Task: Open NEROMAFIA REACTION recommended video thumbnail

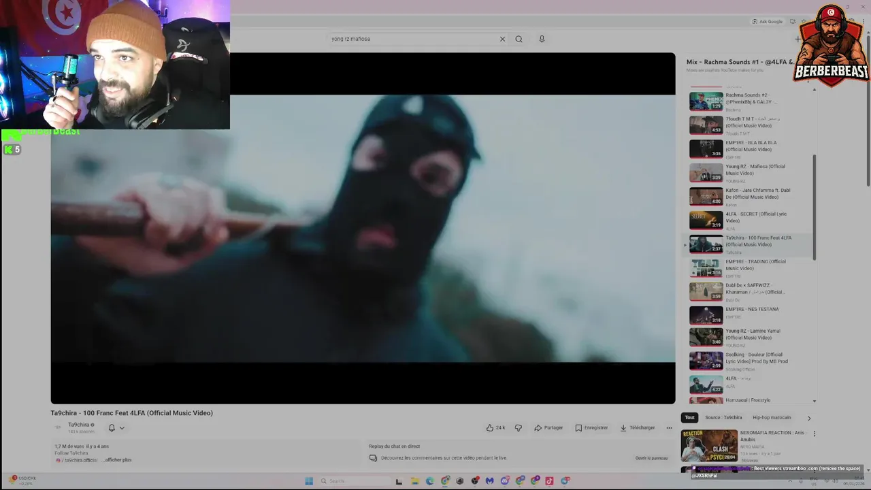Action: (709, 446)
